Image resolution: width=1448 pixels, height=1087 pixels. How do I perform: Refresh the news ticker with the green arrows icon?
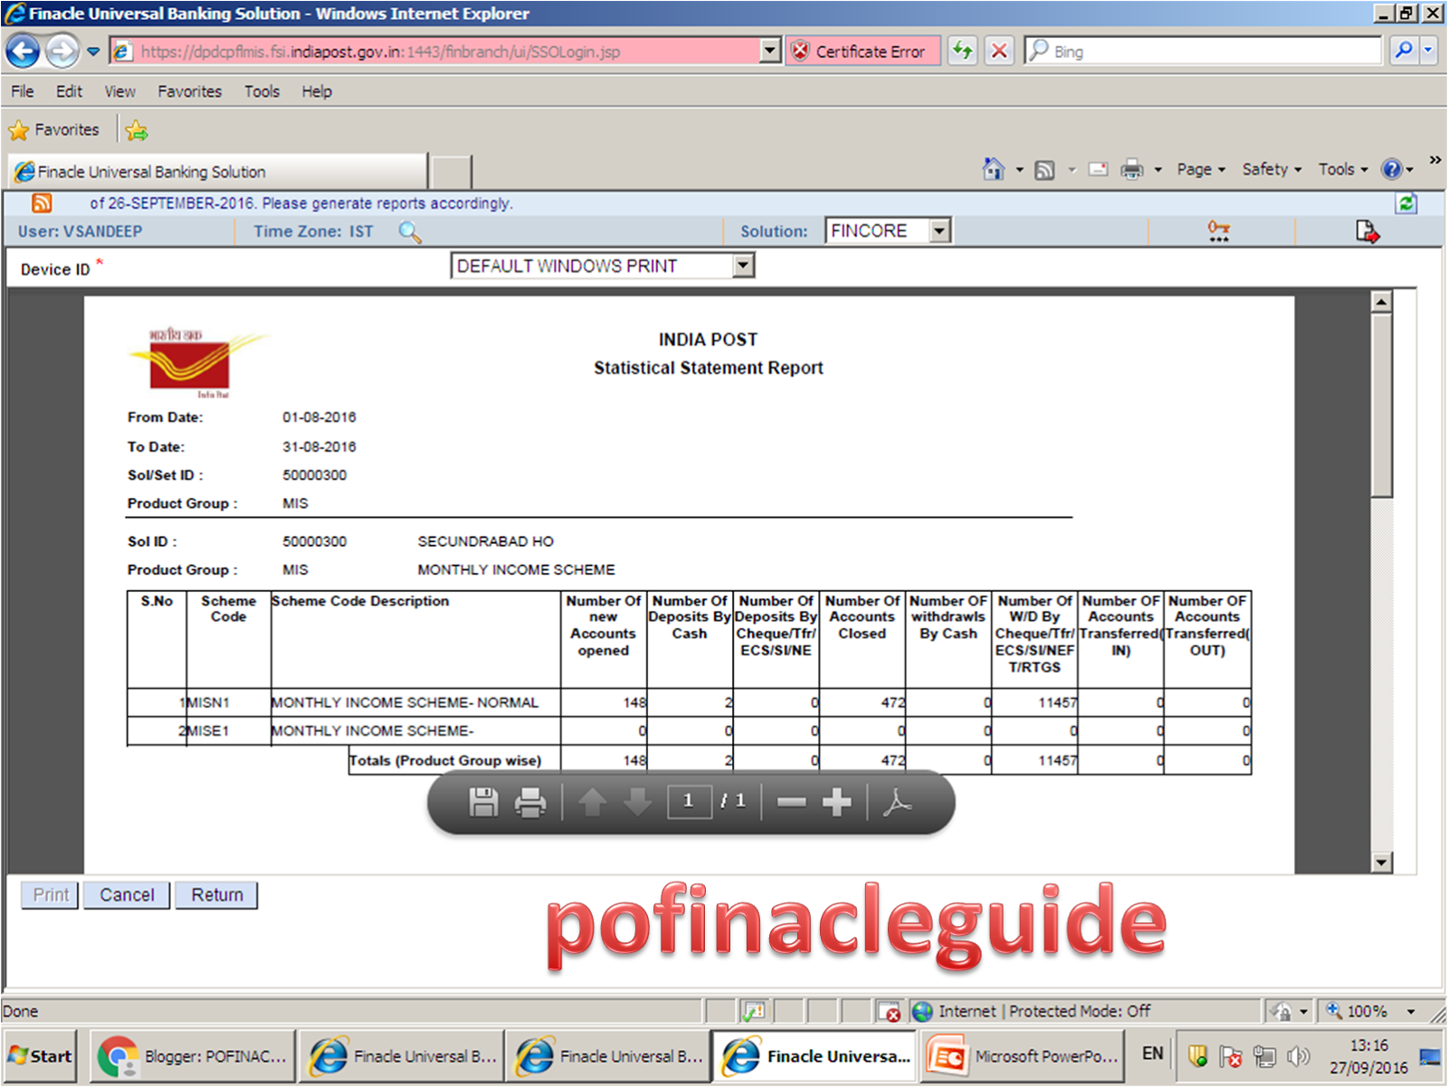[x=1405, y=204]
